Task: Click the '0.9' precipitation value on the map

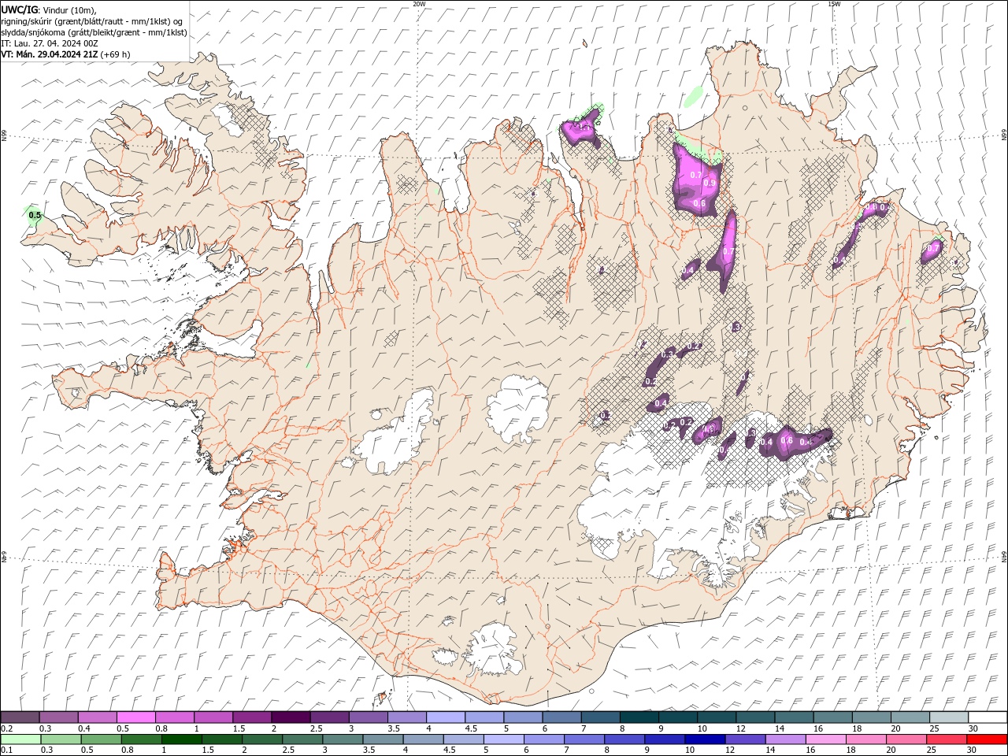Action: [709, 183]
